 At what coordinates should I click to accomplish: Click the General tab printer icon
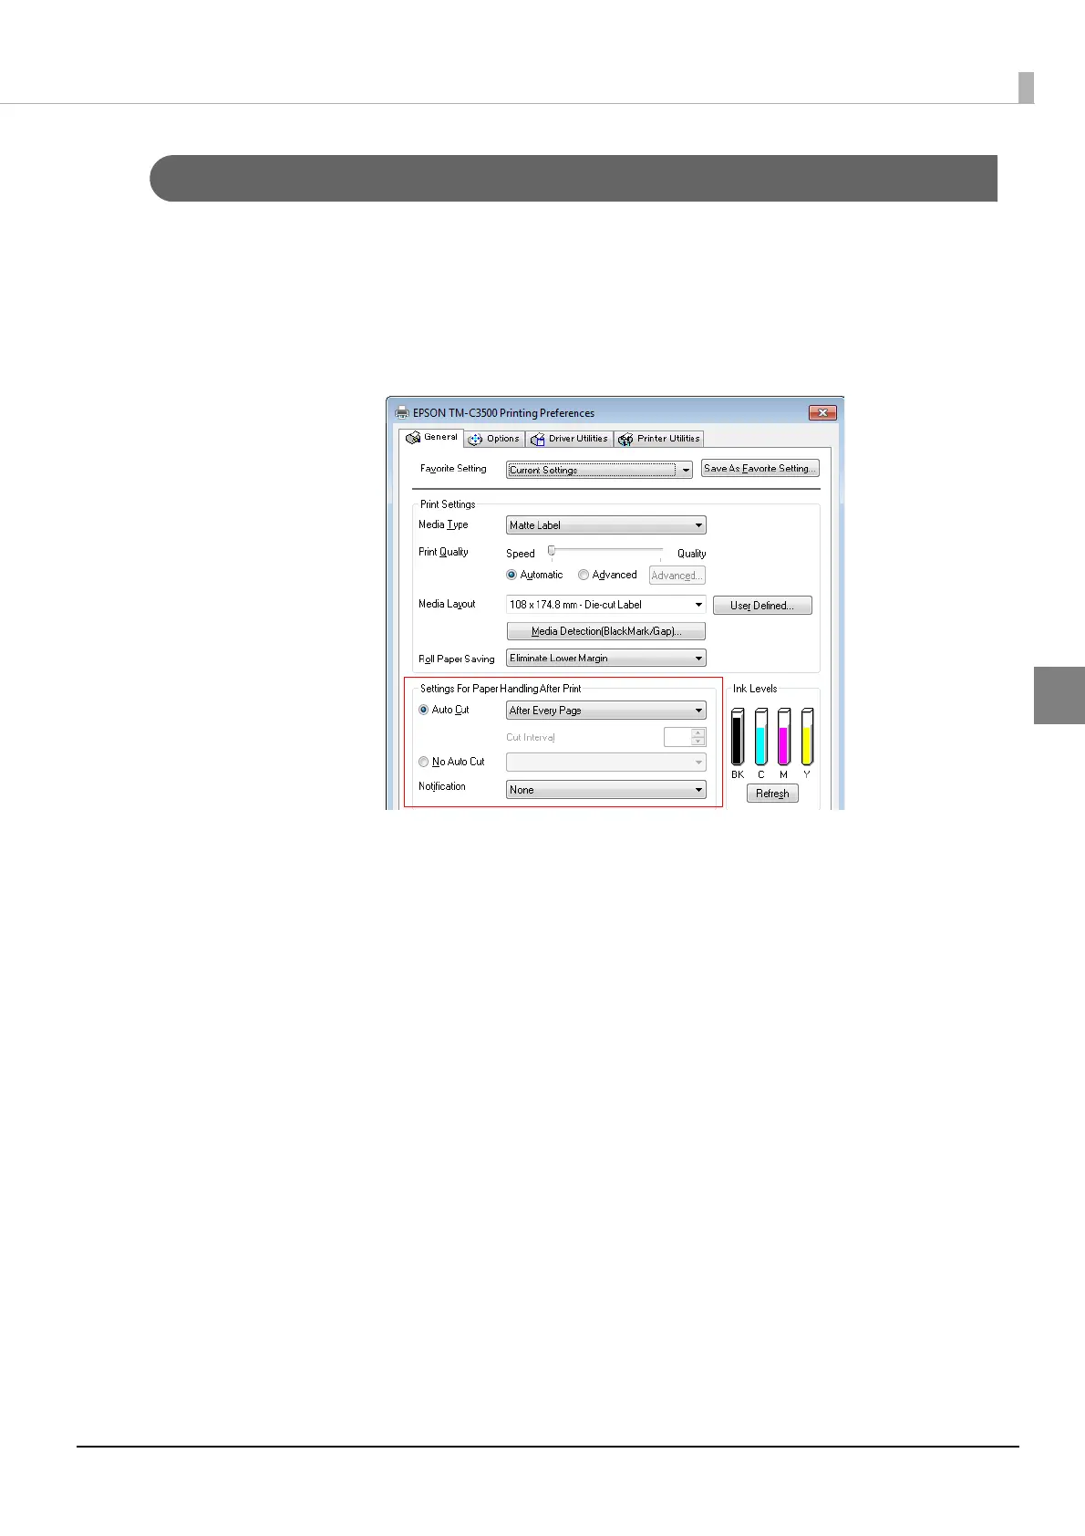point(413,438)
